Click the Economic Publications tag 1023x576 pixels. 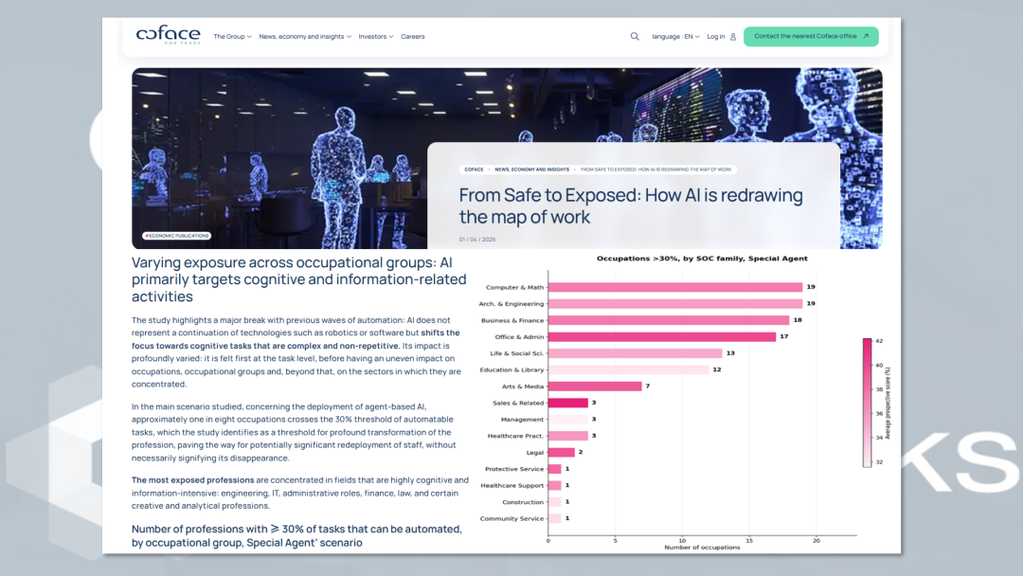[x=177, y=236]
